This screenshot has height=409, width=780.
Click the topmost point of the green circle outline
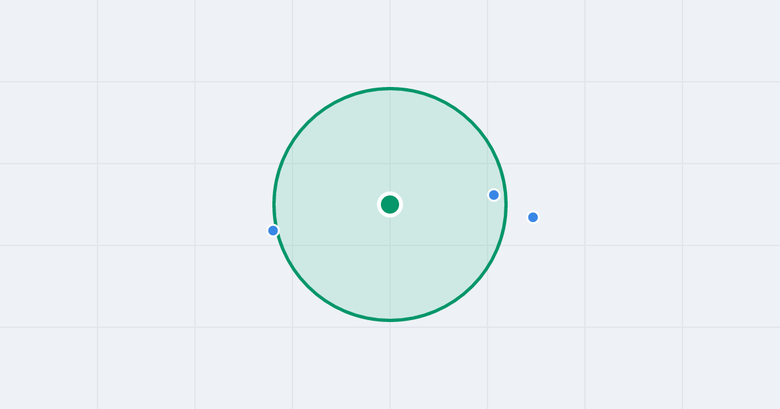click(x=390, y=88)
